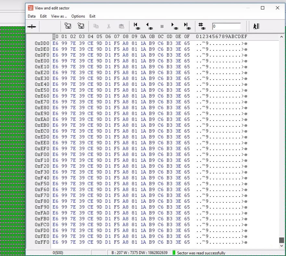Go to the previous sector
286x256 pixels.
coord(149,26)
